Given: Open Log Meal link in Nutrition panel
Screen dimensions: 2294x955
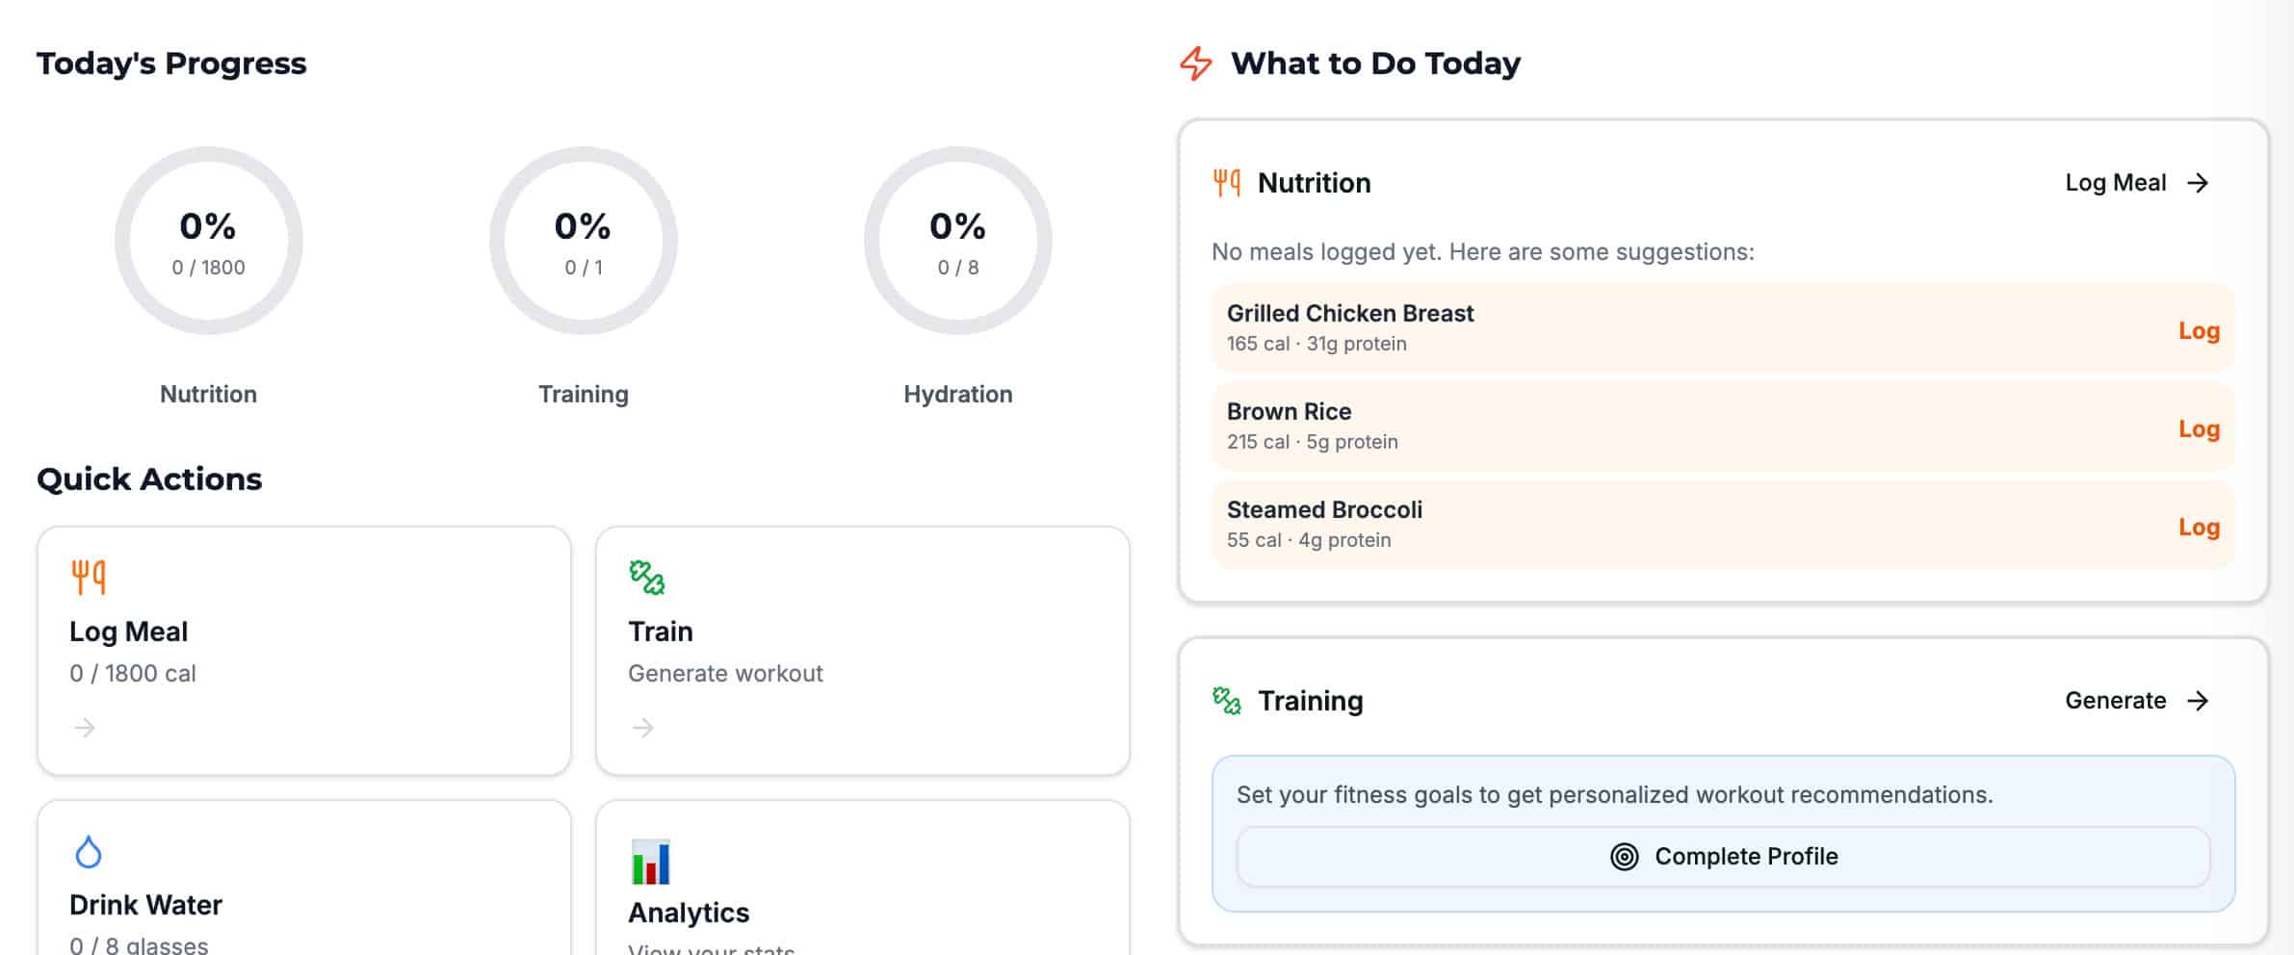Looking at the screenshot, I should pyautogui.click(x=2115, y=183).
